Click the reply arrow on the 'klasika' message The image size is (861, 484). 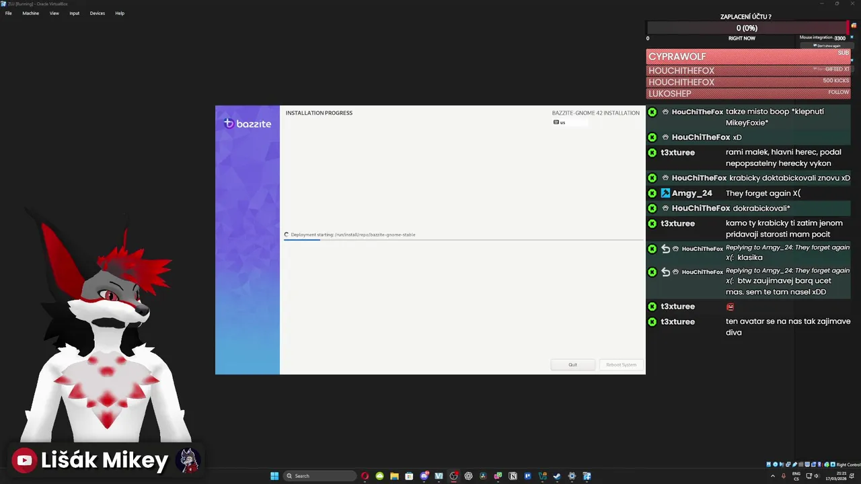coord(665,249)
